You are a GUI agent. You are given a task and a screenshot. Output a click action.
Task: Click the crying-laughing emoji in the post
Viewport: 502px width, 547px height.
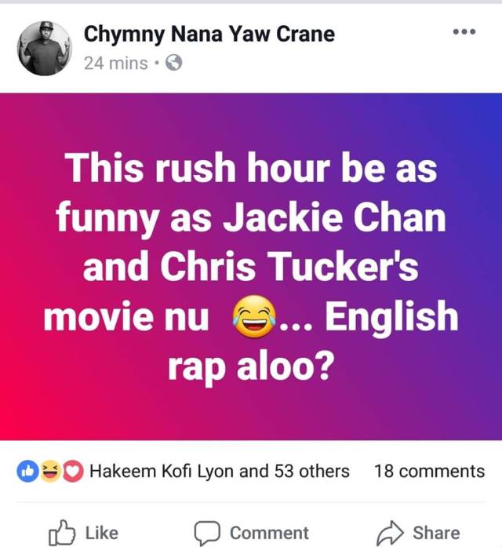click(254, 316)
